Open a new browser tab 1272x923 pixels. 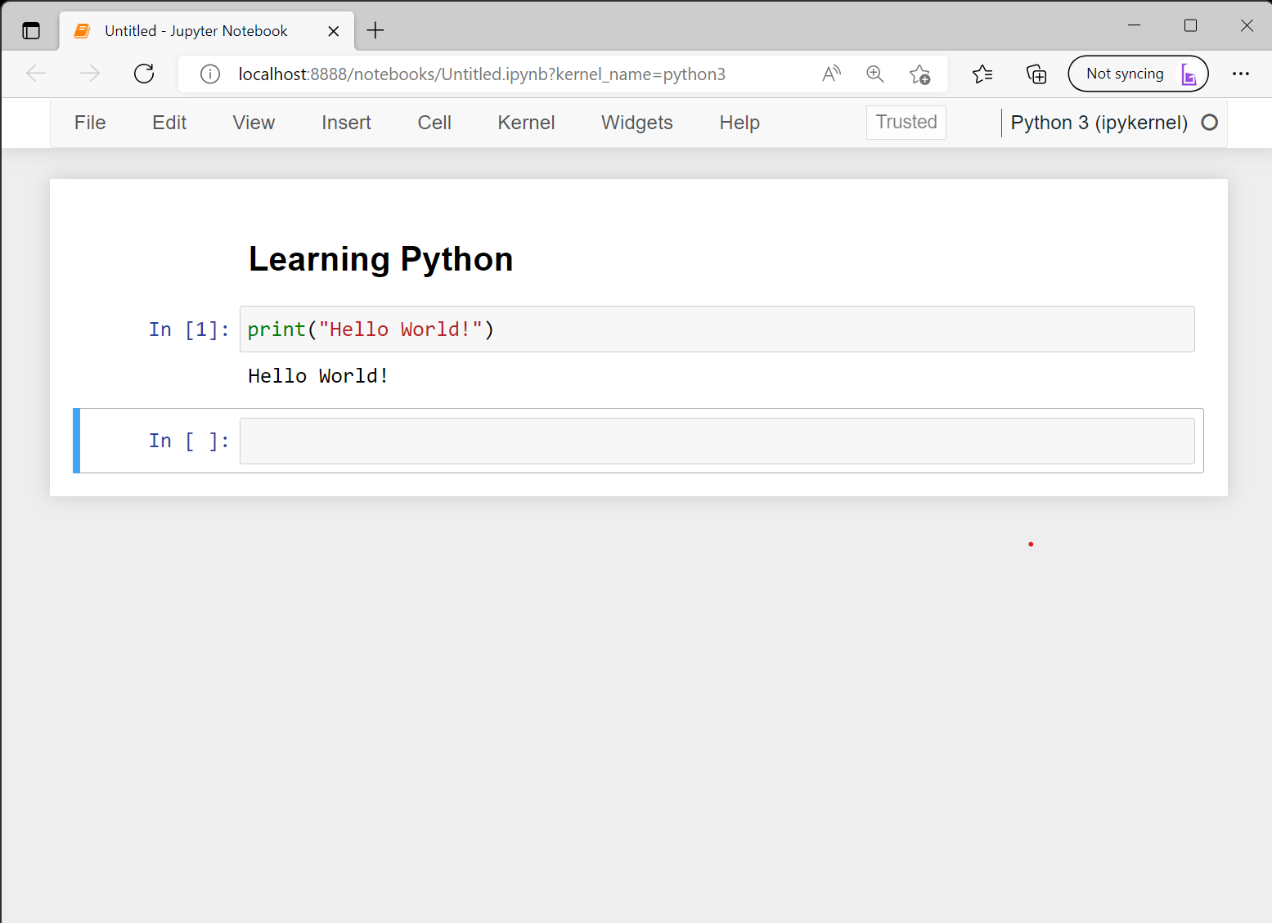(375, 30)
